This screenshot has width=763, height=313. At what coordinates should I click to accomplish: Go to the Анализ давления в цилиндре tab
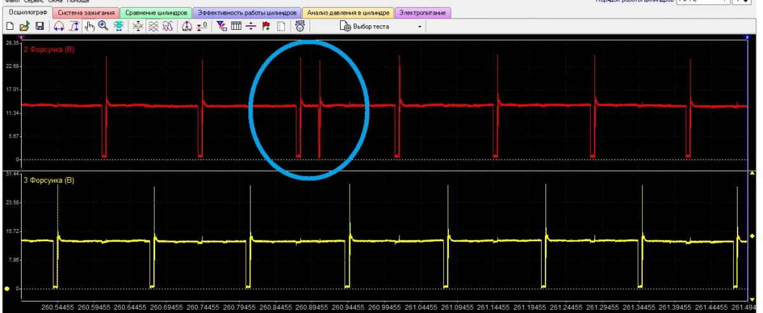348,12
